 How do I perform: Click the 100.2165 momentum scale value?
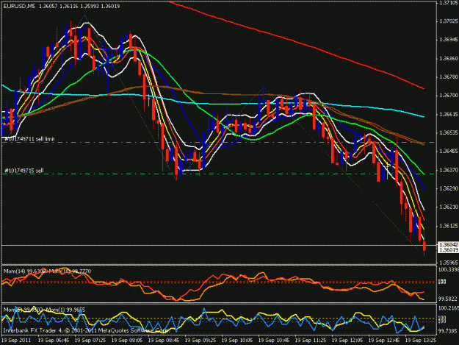[448, 307]
